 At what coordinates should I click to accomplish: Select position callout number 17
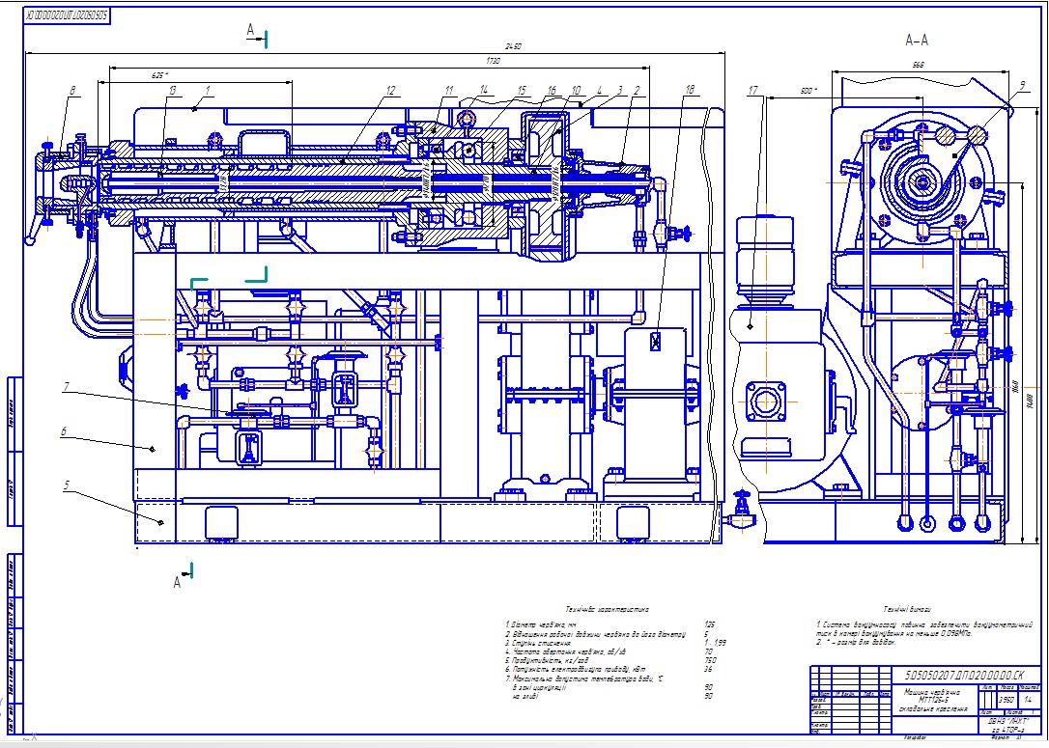754,90
